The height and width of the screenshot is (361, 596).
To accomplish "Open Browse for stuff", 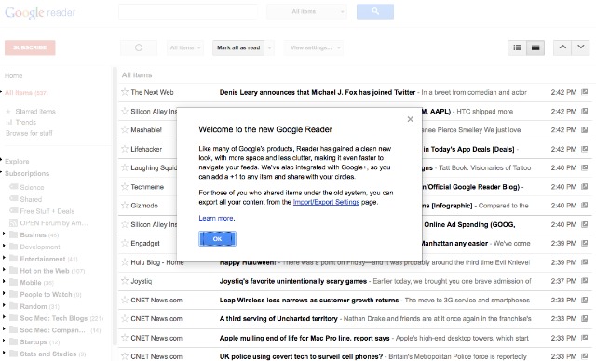I will (x=29, y=133).
